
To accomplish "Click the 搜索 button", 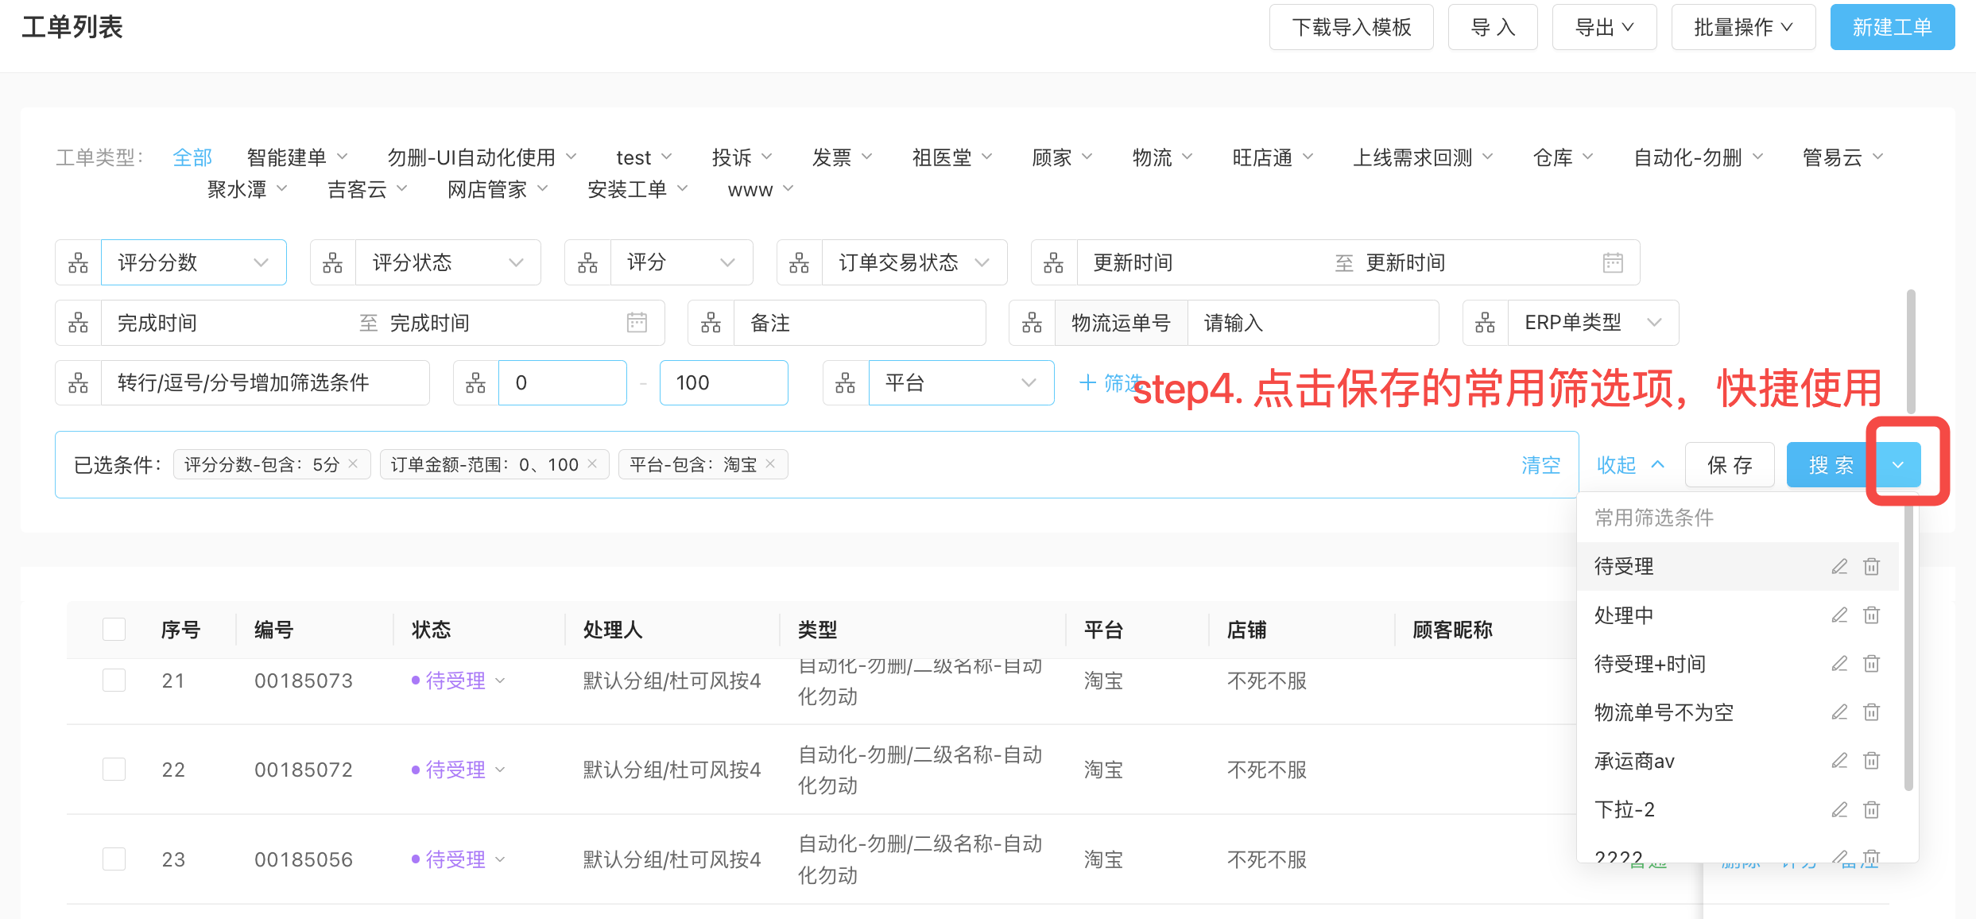I will [1831, 464].
